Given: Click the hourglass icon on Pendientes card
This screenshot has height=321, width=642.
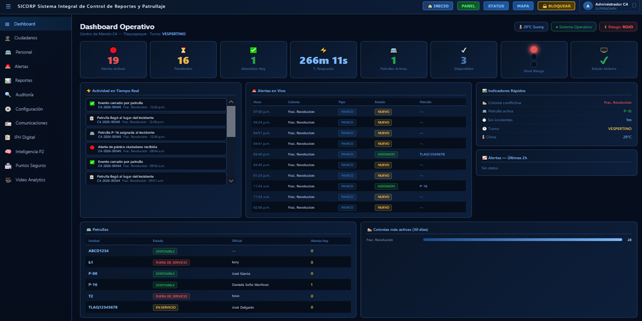Looking at the screenshot, I should pos(183,50).
